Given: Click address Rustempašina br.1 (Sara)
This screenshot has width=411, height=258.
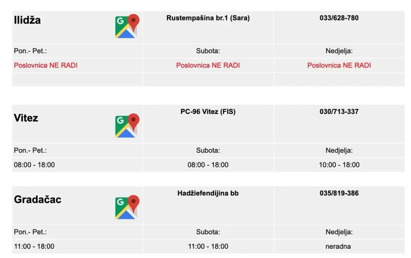Looking at the screenshot, I should coord(208,18).
